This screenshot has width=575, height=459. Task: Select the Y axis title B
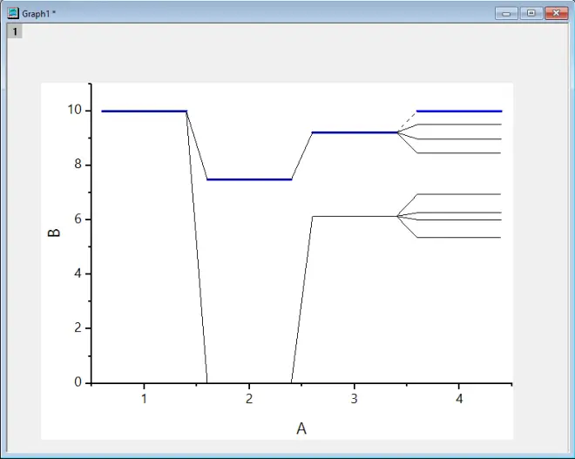(54, 233)
